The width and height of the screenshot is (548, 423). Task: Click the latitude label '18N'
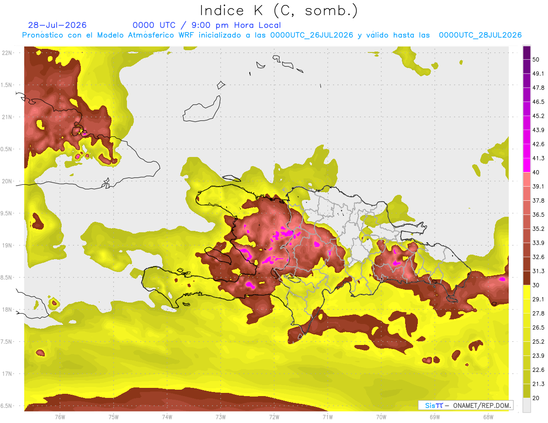pyautogui.click(x=8, y=309)
